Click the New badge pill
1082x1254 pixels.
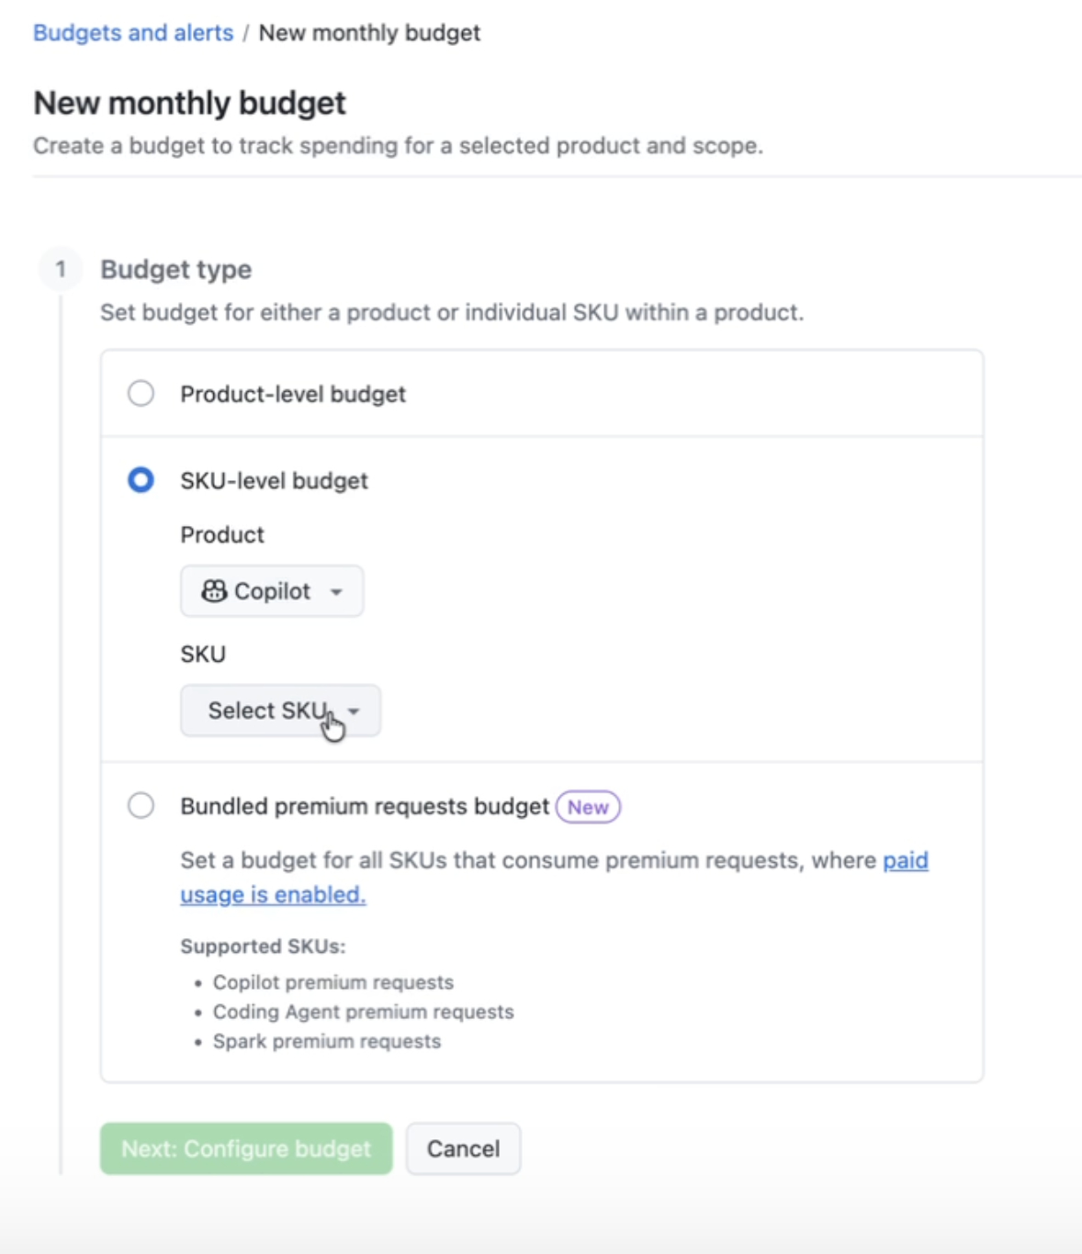point(587,807)
